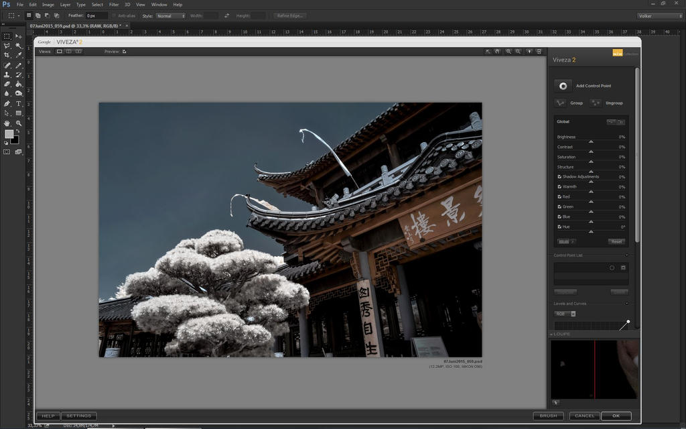This screenshot has height=429, width=686.
Task: Toggle the Shadow Adjustments checkbox
Action: click(559, 176)
